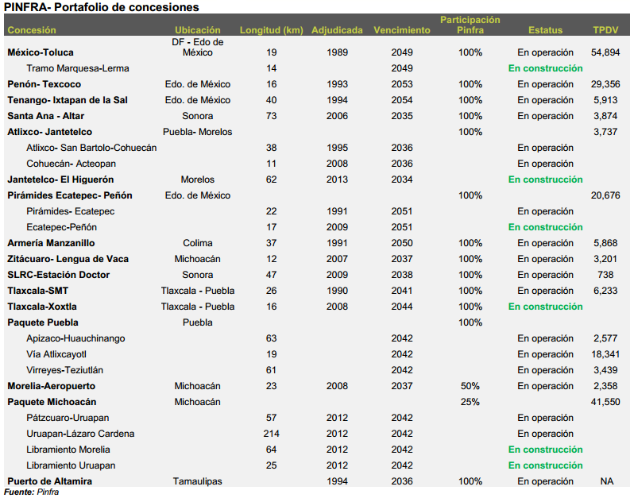The image size is (634, 498).
Task: Click 'Puerto de Altamira' concession name
Action: pyautogui.click(x=50, y=481)
